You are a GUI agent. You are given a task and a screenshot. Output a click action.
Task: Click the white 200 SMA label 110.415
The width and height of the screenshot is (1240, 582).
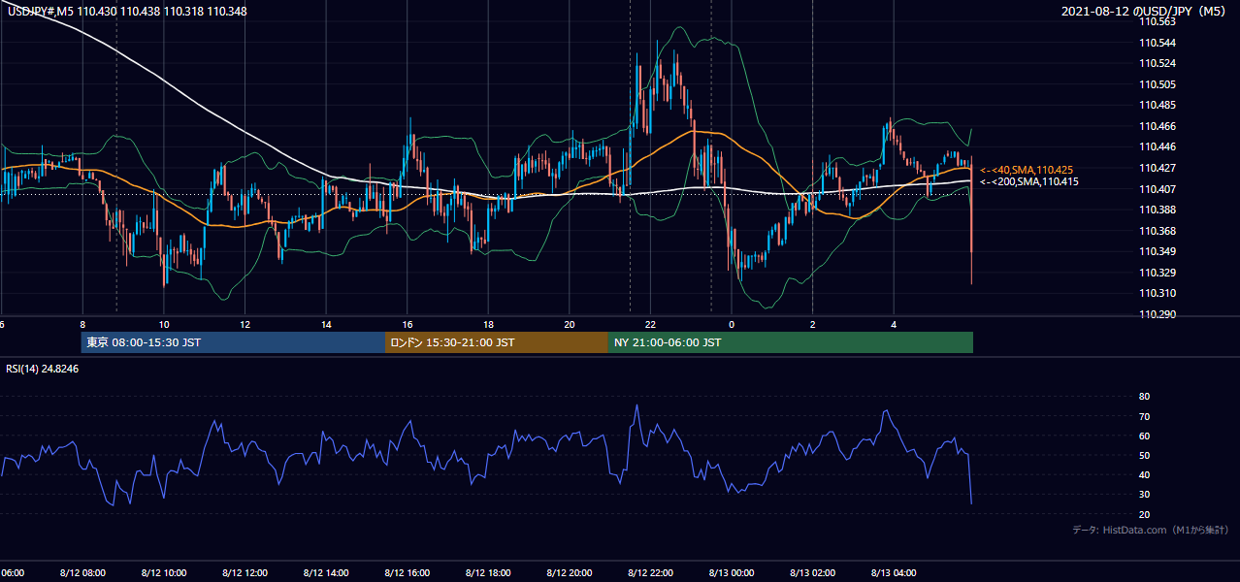(1028, 181)
